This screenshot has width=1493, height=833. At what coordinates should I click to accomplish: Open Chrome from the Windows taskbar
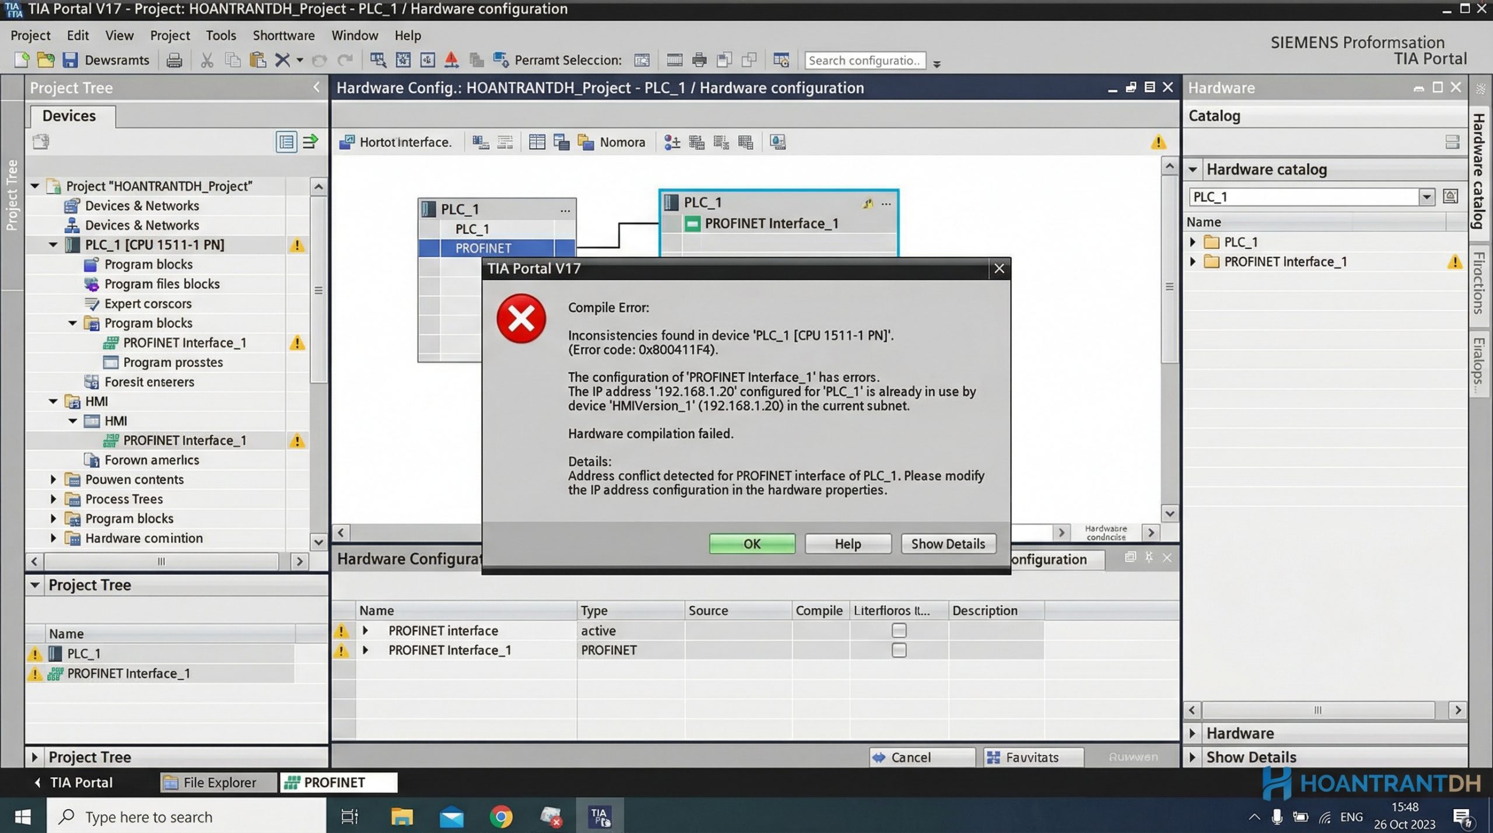click(x=501, y=816)
